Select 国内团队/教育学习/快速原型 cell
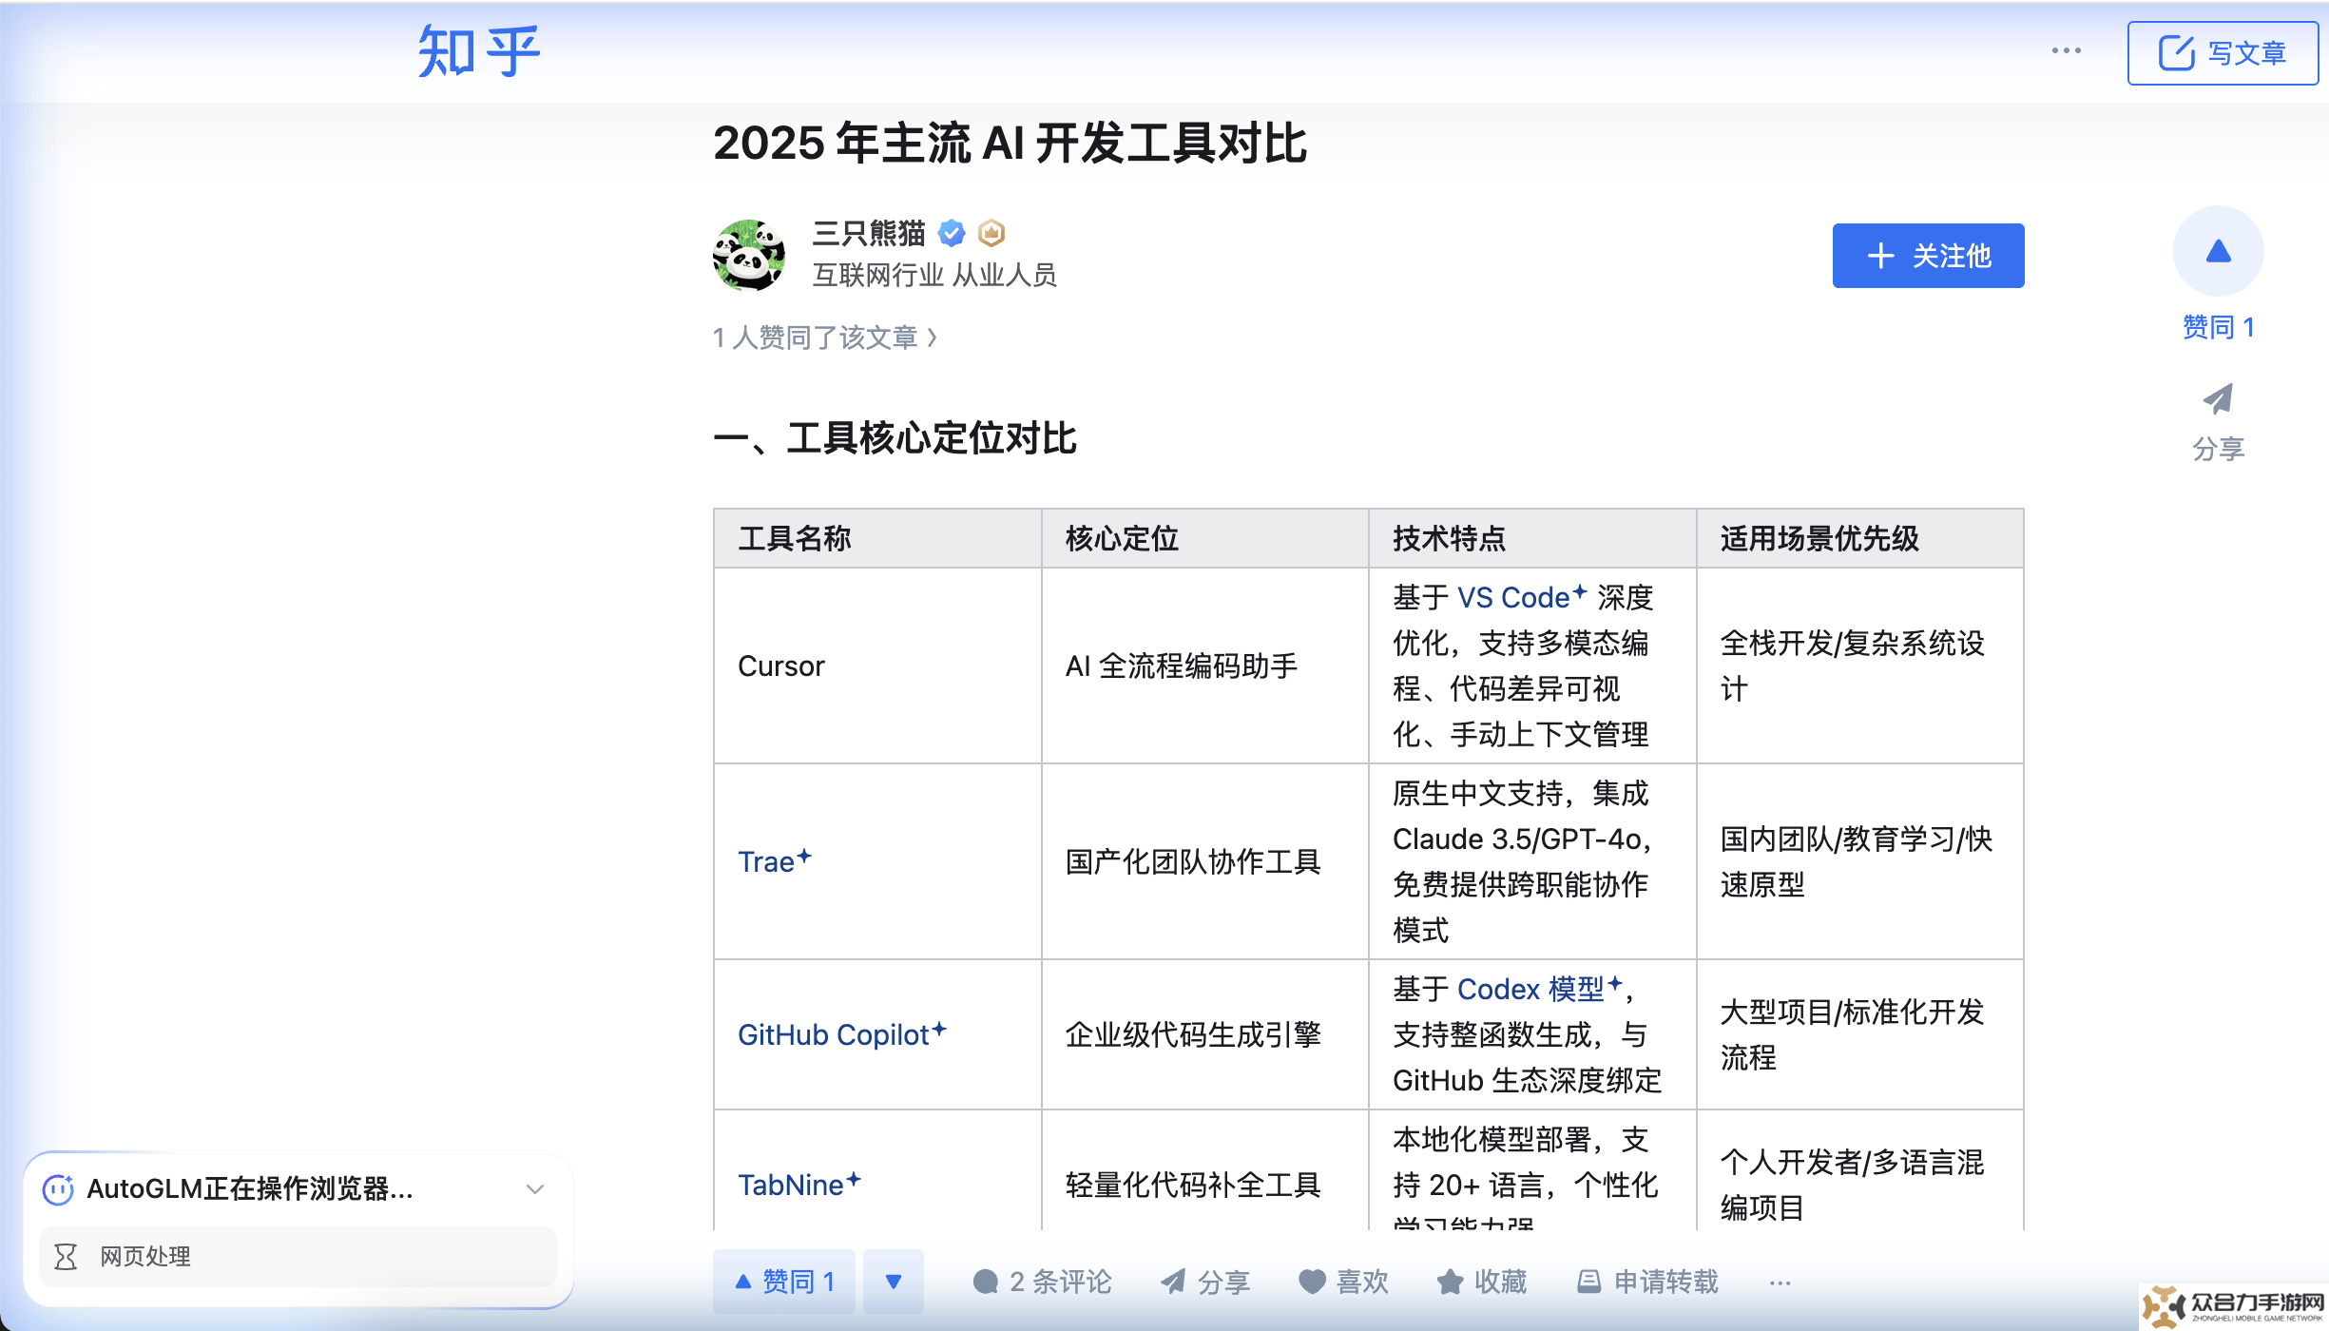The width and height of the screenshot is (2329, 1331). click(x=1860, y=861)
